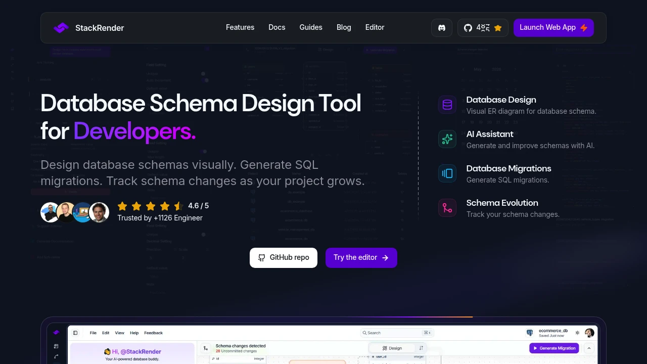
Task: Click the StackRender brand name
Action: click(100, 28)
